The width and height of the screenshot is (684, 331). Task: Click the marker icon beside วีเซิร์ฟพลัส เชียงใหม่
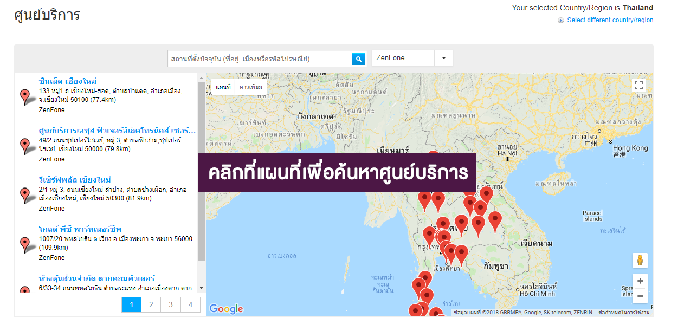pyautogui.click(x=25, y=195)
